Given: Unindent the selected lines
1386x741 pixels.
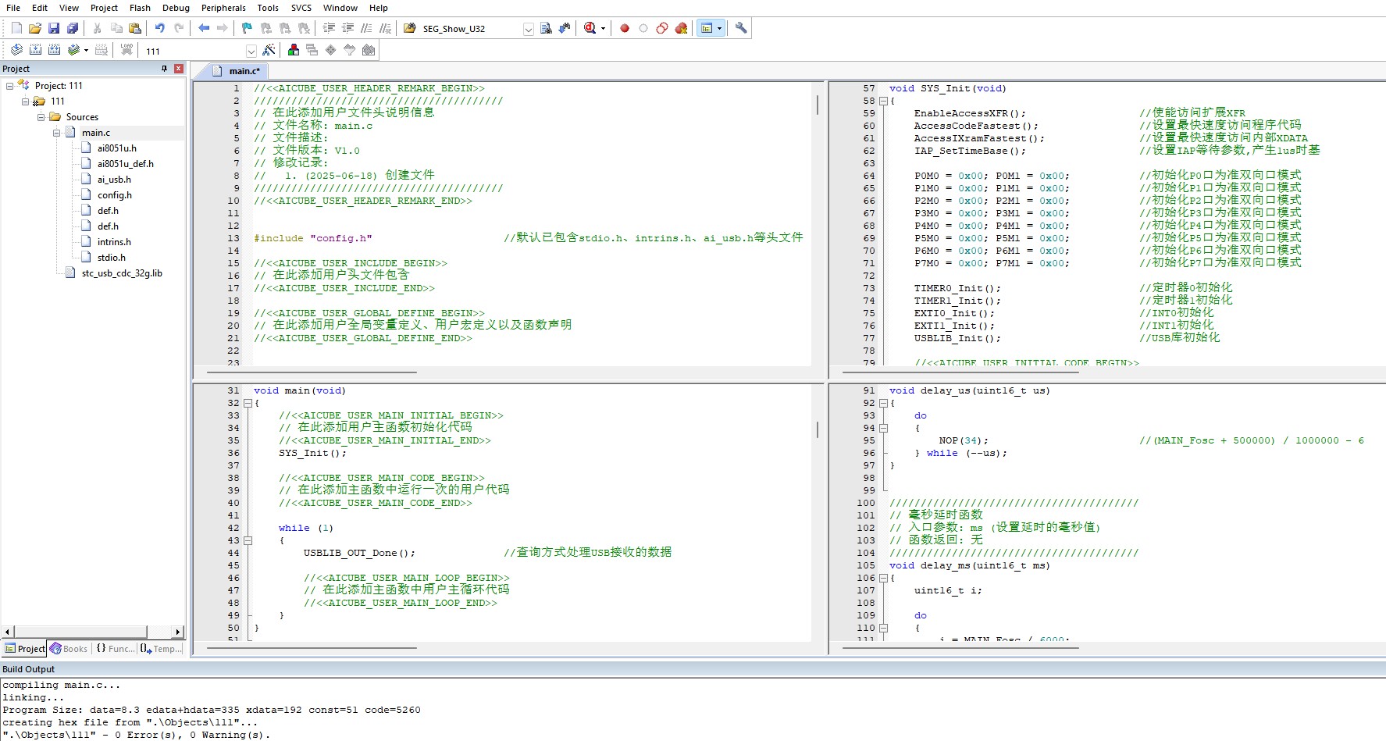Looking at the screenshot, I should [347, 28].
